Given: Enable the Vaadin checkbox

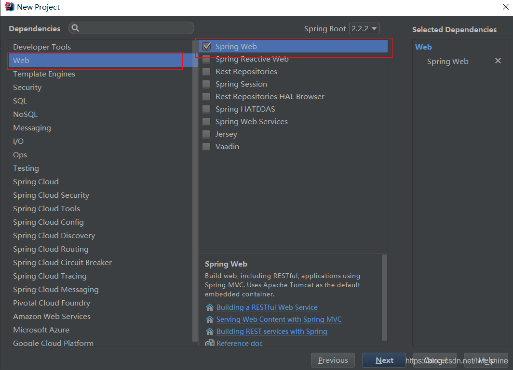Looking at the screenshot, I should (206, 146).
